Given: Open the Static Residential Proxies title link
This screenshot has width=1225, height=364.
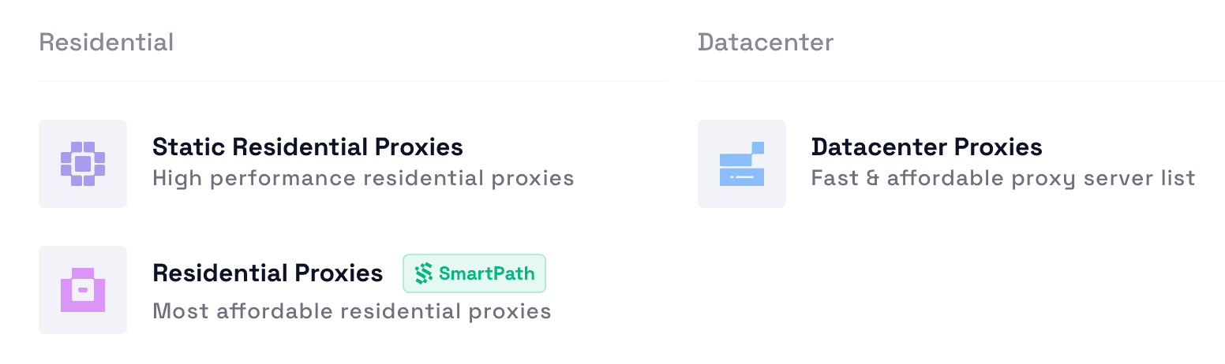Looking at the screenshot, I should click(x=307, y=147).
